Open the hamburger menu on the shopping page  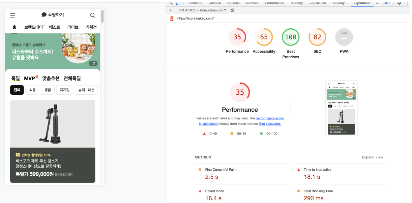coord(13,15)
